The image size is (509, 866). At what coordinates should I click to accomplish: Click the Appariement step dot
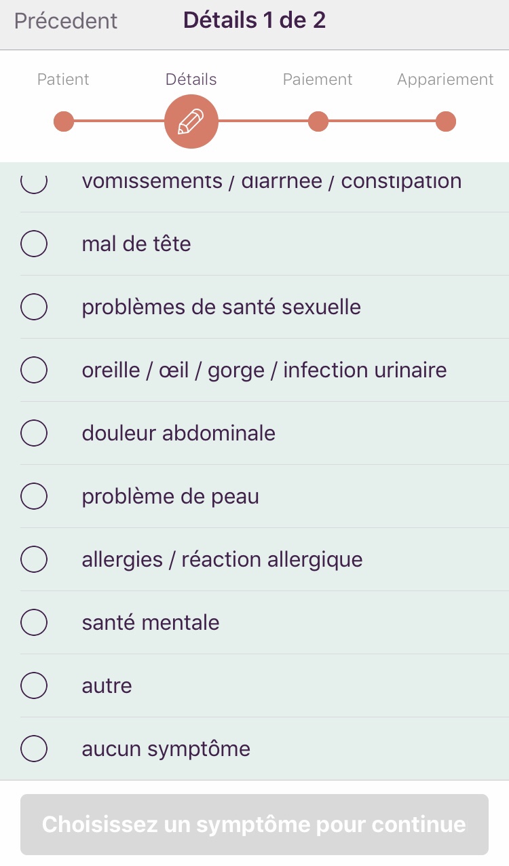click(x=445, y=122)
